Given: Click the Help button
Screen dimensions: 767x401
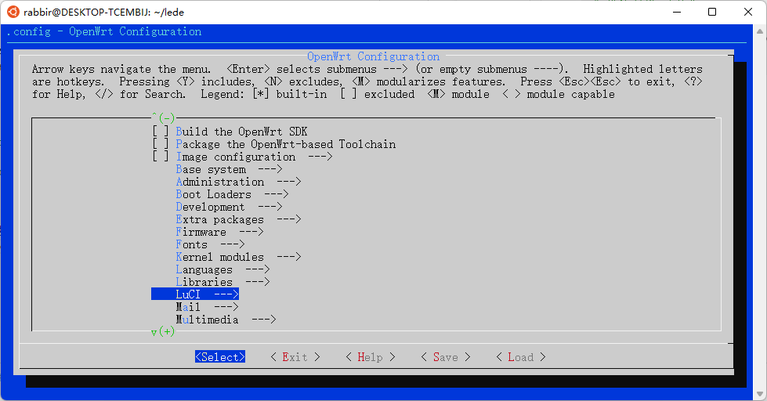Looking at the screenshot, I should [x=371, y=357].
